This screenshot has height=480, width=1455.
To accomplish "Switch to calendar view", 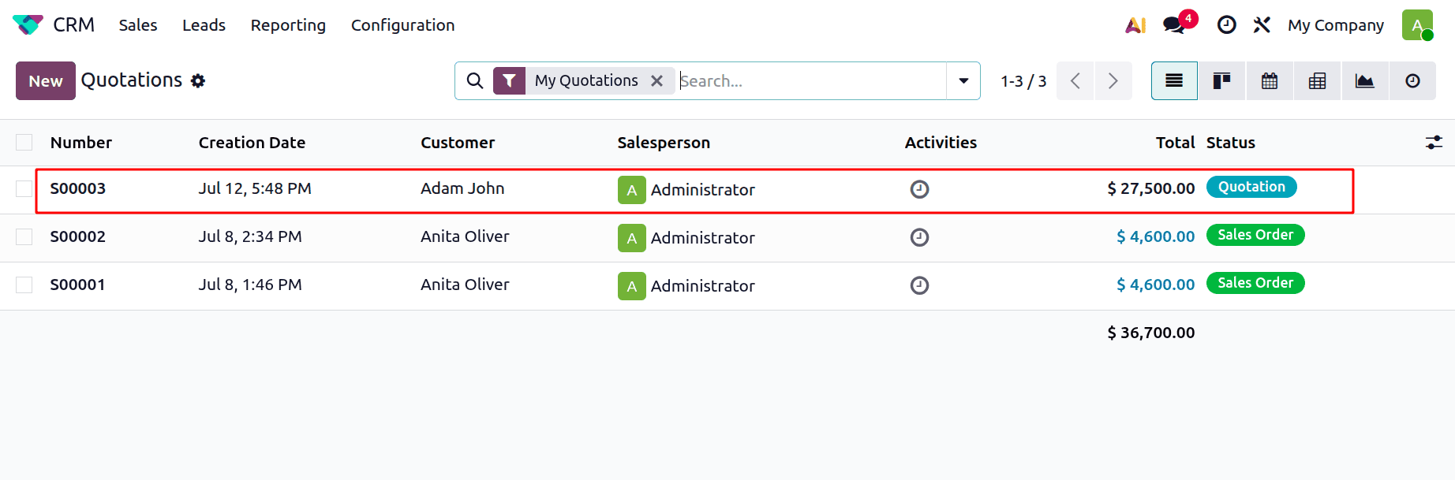I will 1270,80.
